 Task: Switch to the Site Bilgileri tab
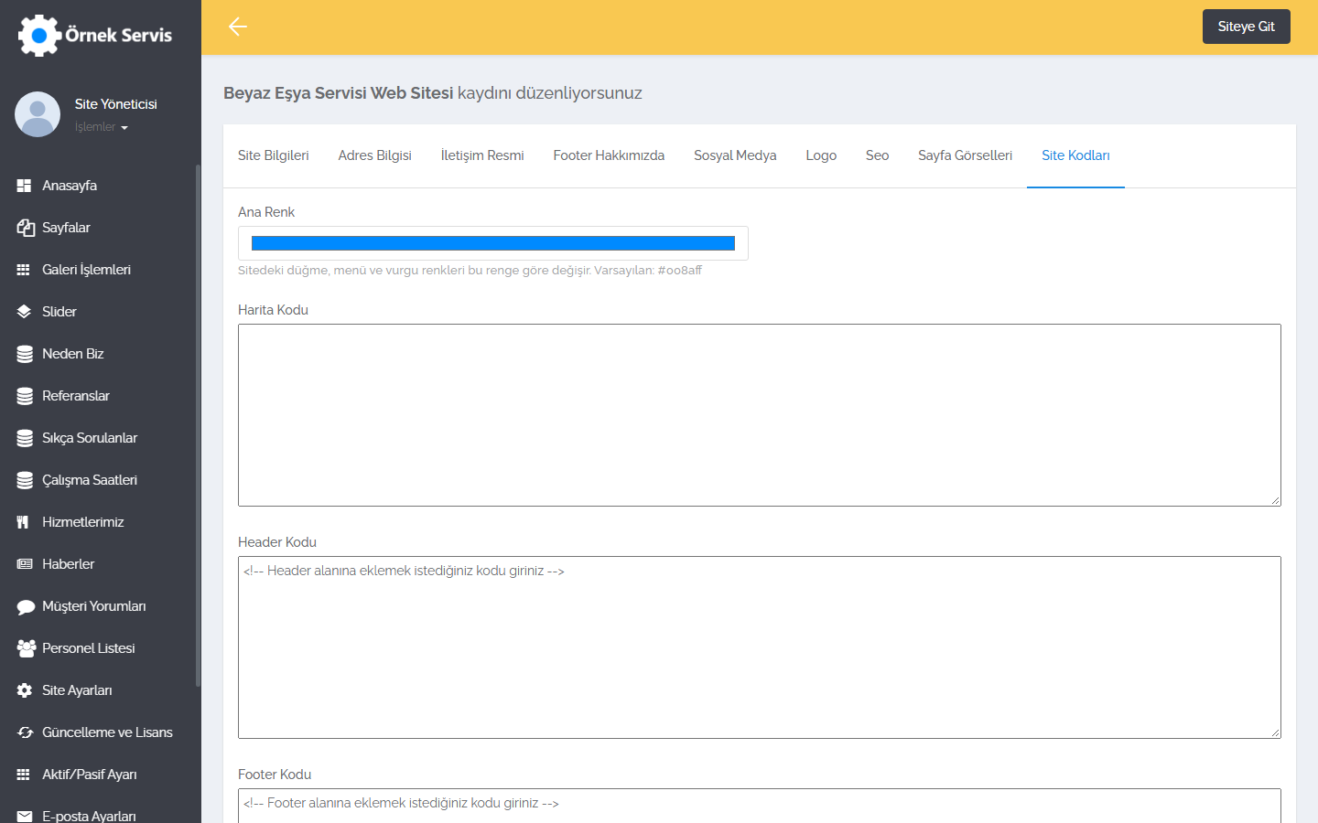[274, 155]
